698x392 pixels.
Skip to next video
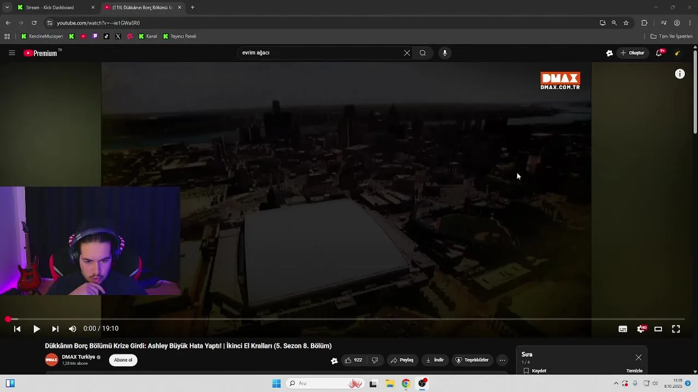coord(55,329)
